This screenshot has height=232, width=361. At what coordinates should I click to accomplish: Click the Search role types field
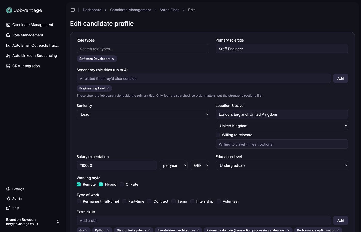pyautogui.click(x=143, y=49)
